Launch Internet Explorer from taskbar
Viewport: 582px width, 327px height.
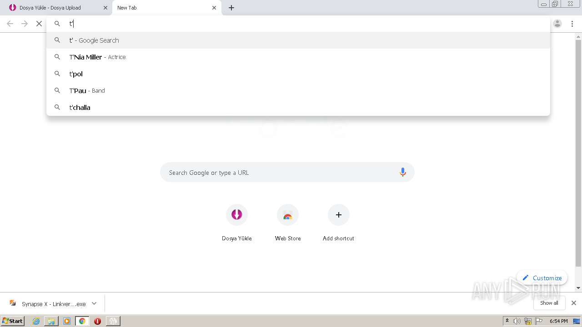[x=36, y=321]
